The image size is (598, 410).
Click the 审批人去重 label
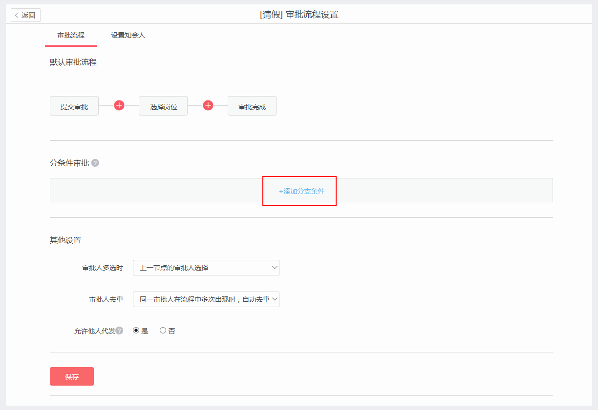(106, 300)
